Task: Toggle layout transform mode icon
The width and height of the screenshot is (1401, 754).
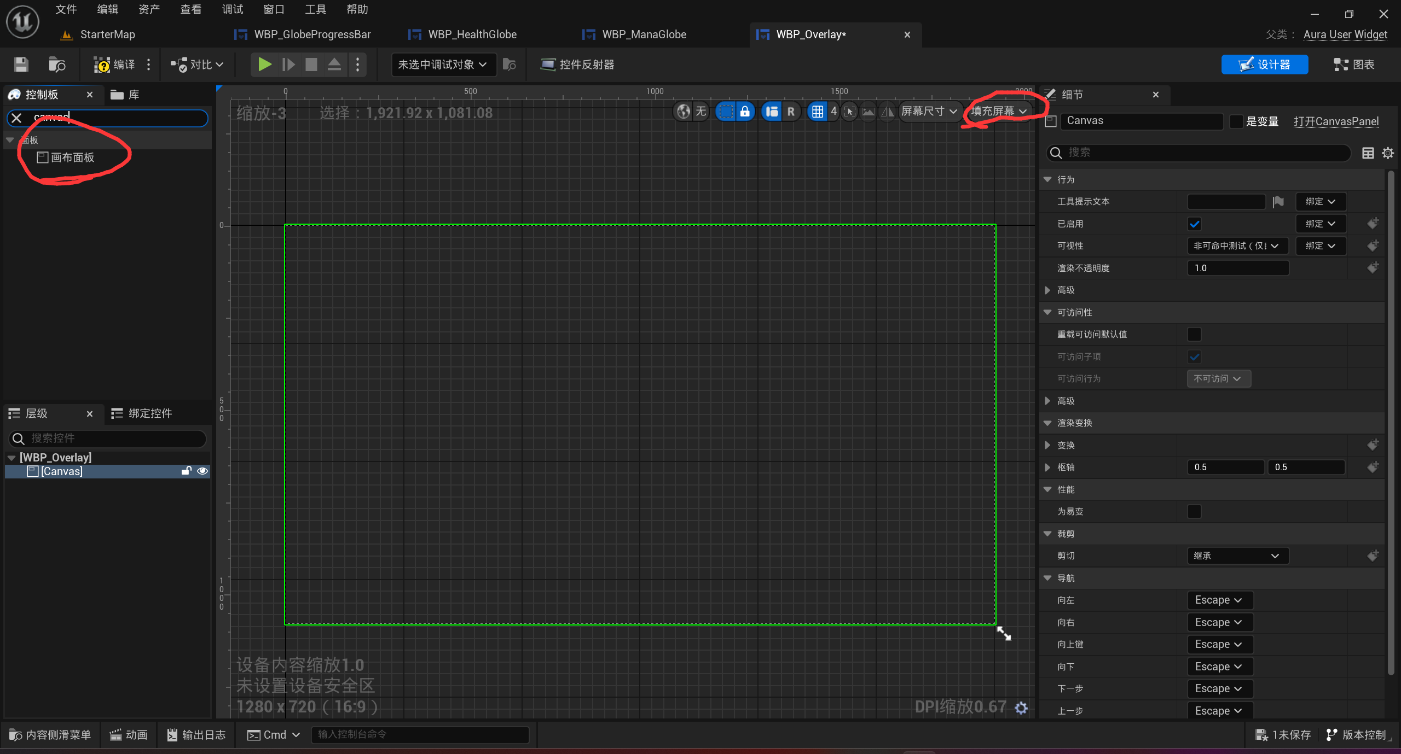Action: 772,112
